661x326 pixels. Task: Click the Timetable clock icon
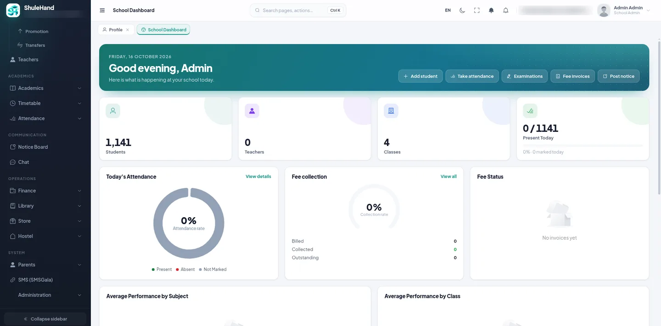click(13, 103)
